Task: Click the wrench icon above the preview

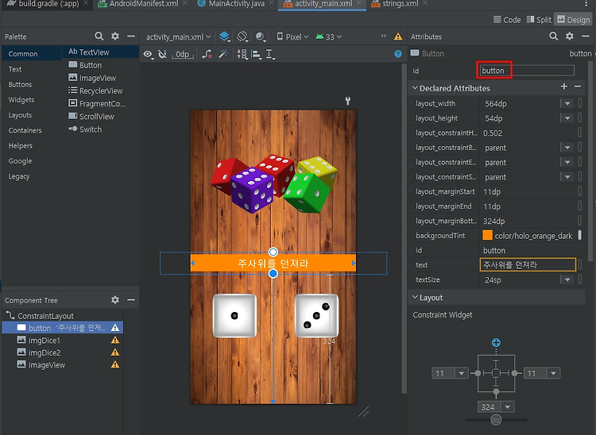Action: (x=347, y=101)
